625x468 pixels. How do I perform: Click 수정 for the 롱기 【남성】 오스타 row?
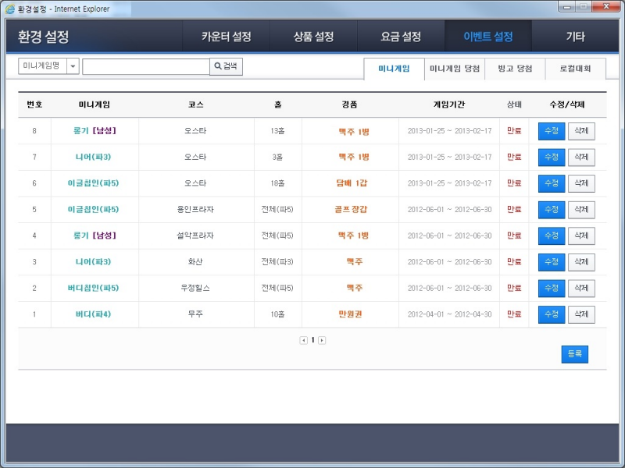point(552,130)
